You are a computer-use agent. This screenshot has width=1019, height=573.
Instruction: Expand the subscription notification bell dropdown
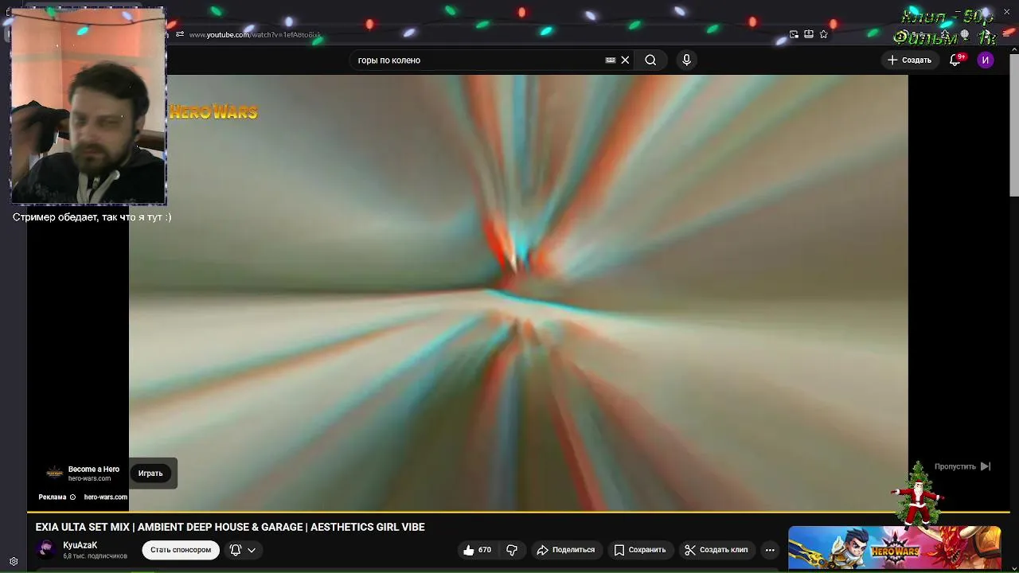click(243, 550)
